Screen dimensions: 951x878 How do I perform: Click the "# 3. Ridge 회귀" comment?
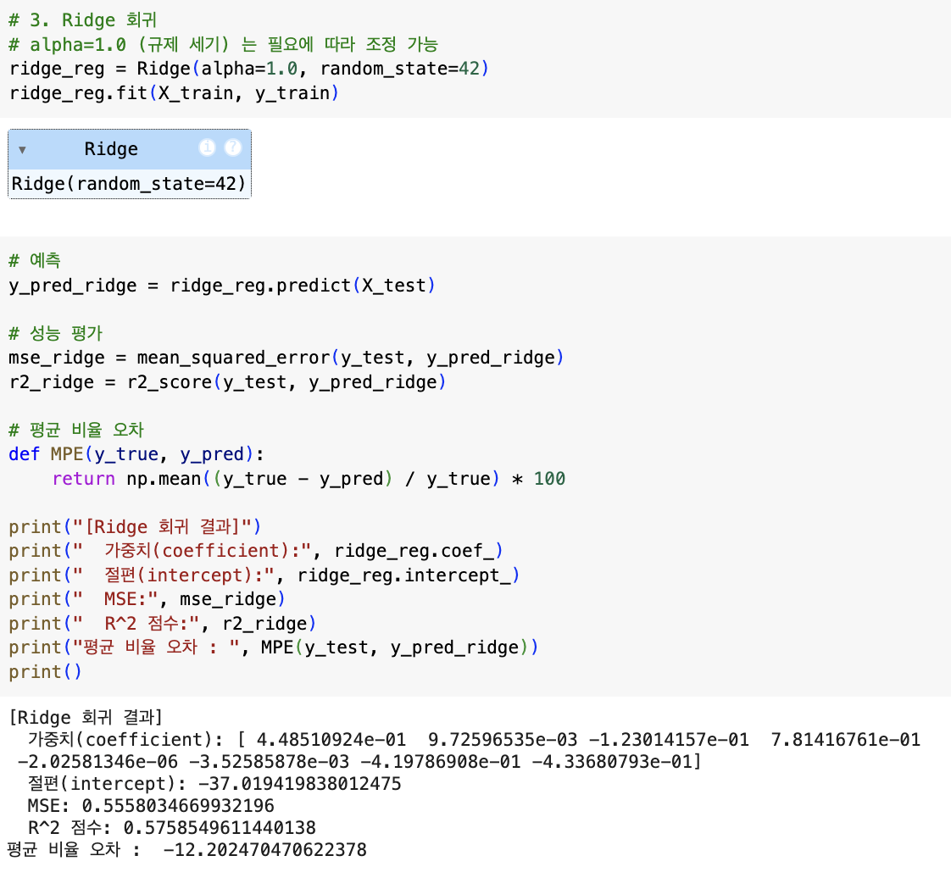(x=83, y=20)
